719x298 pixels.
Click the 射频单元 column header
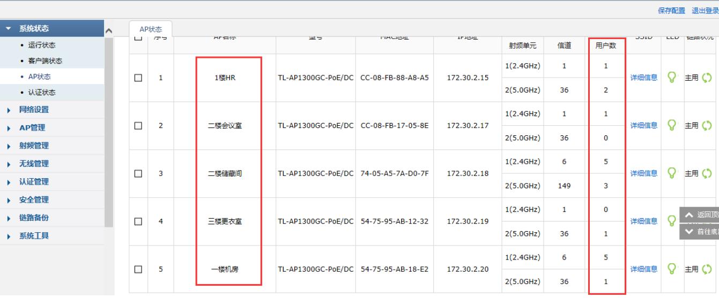coord(522,46)
